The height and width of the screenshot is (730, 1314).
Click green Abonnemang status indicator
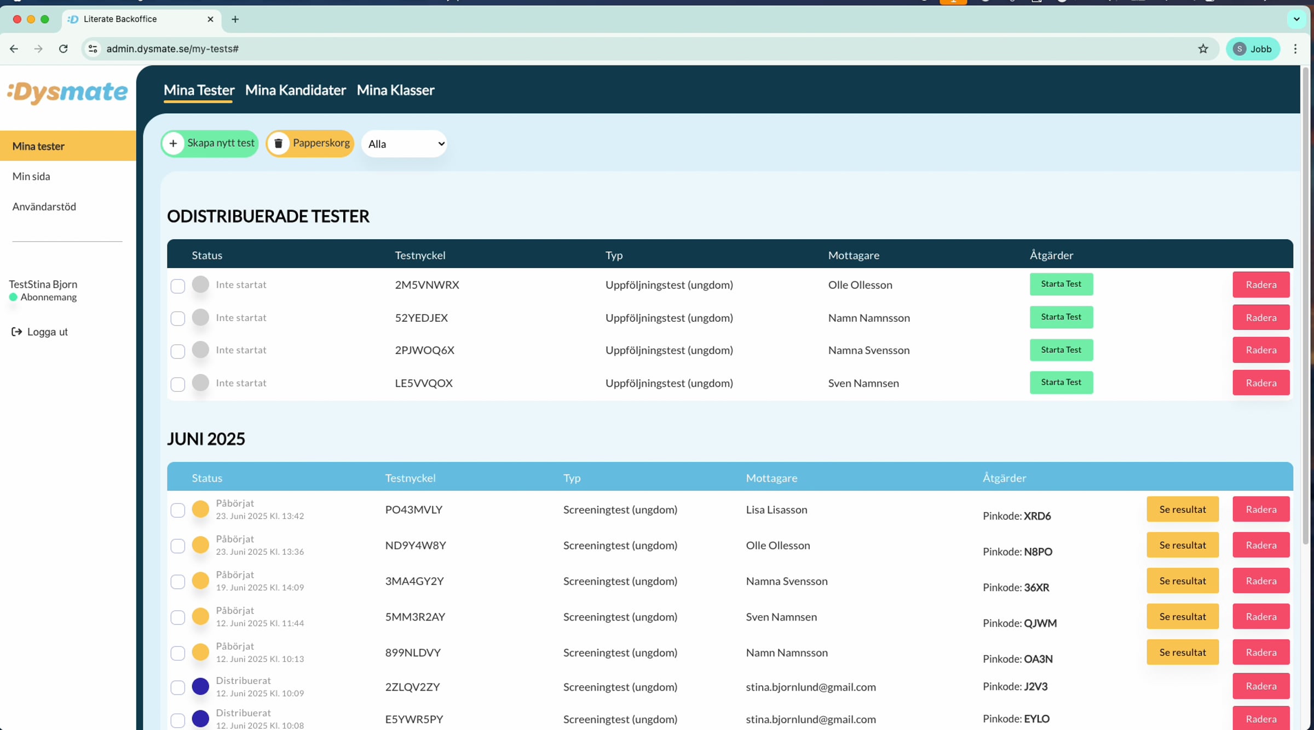(13, 297)
